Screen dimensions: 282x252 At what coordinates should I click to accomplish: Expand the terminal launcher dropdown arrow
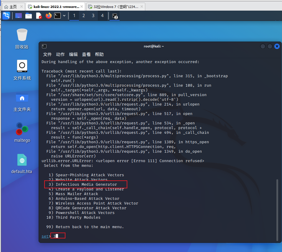tap(64, 16)
